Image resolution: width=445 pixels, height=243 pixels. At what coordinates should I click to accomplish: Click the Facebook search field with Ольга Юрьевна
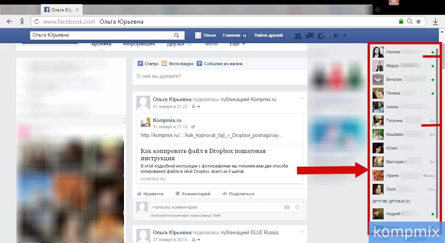click(100, 35)
